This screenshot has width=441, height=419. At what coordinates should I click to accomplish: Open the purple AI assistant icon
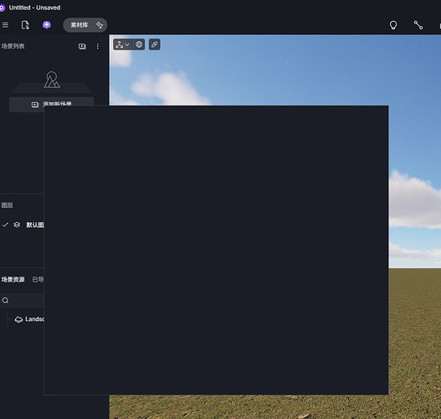(47, 25)
